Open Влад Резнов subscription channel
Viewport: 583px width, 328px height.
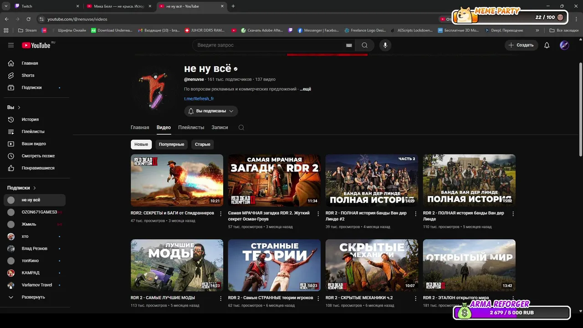point(35,249)
